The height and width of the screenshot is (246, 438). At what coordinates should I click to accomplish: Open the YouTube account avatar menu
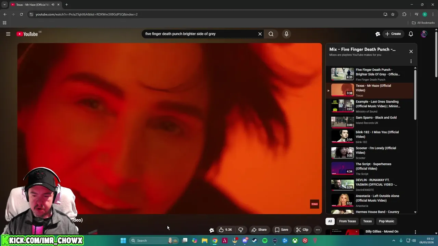(424, 34)
